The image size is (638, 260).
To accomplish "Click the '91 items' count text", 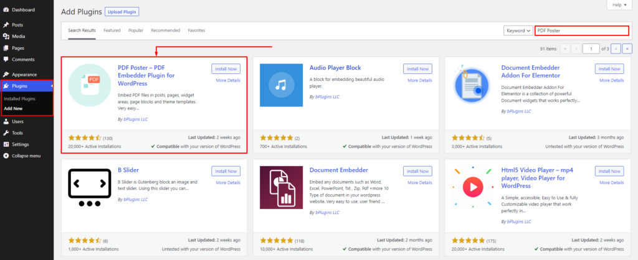I will (548, 49).
